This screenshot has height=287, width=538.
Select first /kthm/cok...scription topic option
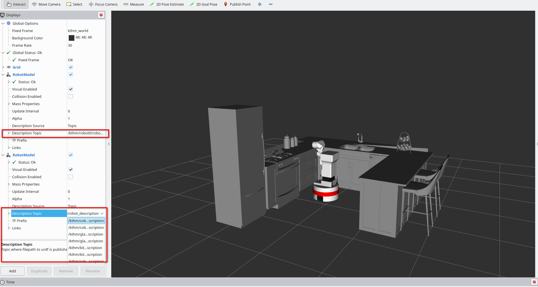pyautogui.click(x=86, y=221)
